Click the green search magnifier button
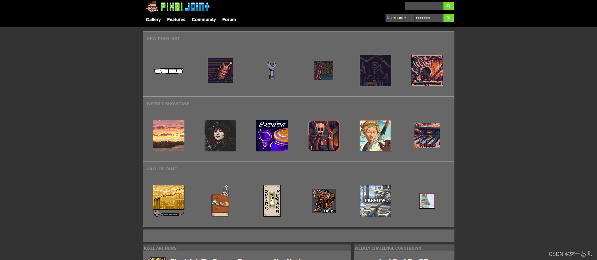597x260 pixels. click(x=448, y=6)
